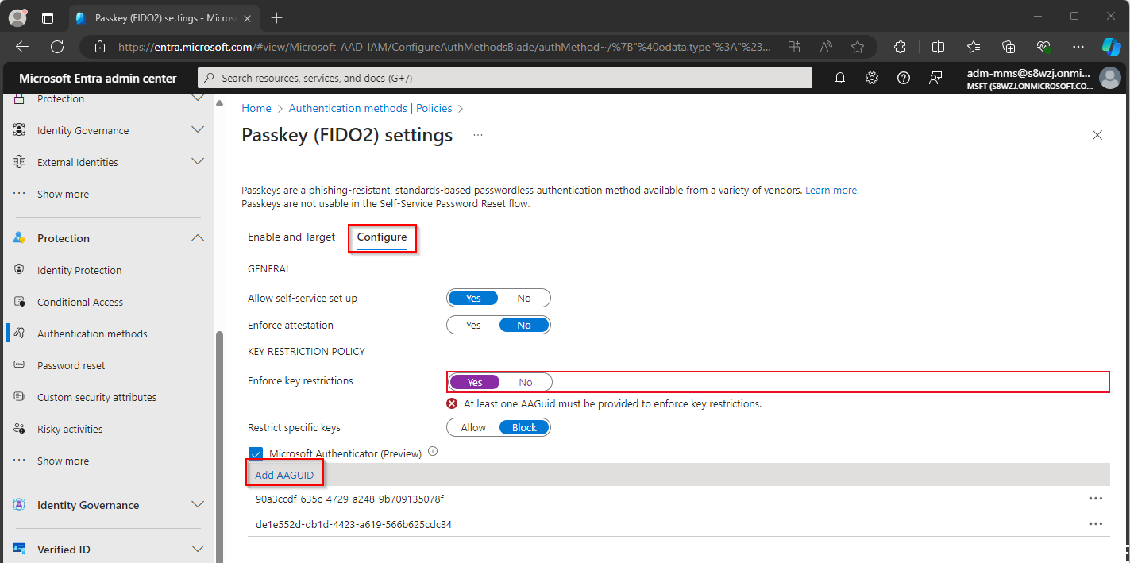
Task: Collapse the Protection section in sidebar
Action: [x=198, y=238]
